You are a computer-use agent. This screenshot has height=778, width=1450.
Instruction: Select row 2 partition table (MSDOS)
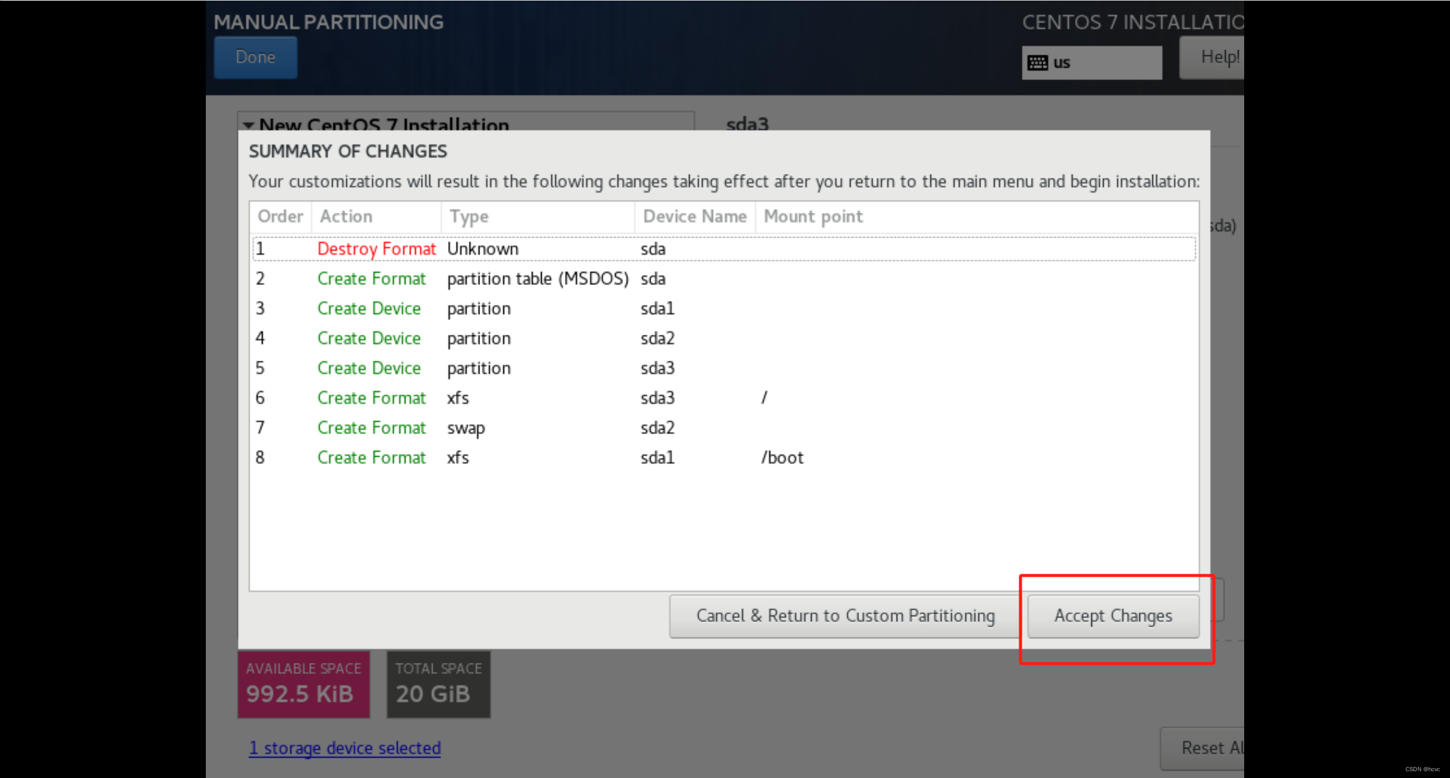click(x=724, y=279)
